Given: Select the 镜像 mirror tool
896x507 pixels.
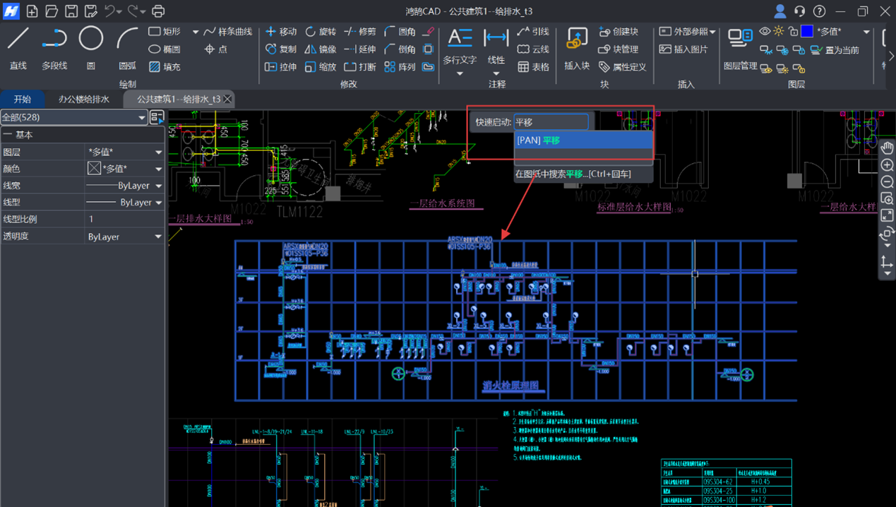Looking at the screenshot, I should (x=311, y=49).
